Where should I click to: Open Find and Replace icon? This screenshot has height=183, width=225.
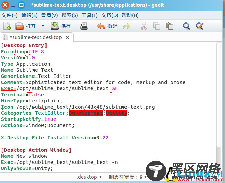click(x=200, y=26)
